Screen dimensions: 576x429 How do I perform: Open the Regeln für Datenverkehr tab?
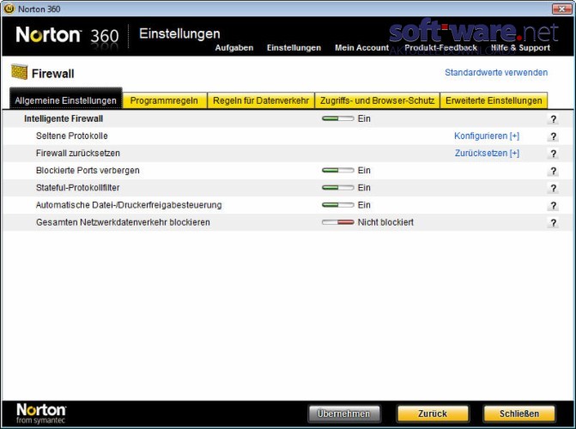pos(261,100)
